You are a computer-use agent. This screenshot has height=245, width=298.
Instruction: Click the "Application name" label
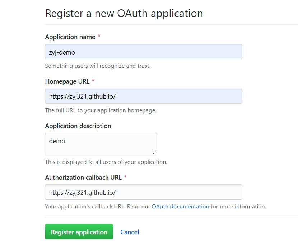[x=70, y=37]
